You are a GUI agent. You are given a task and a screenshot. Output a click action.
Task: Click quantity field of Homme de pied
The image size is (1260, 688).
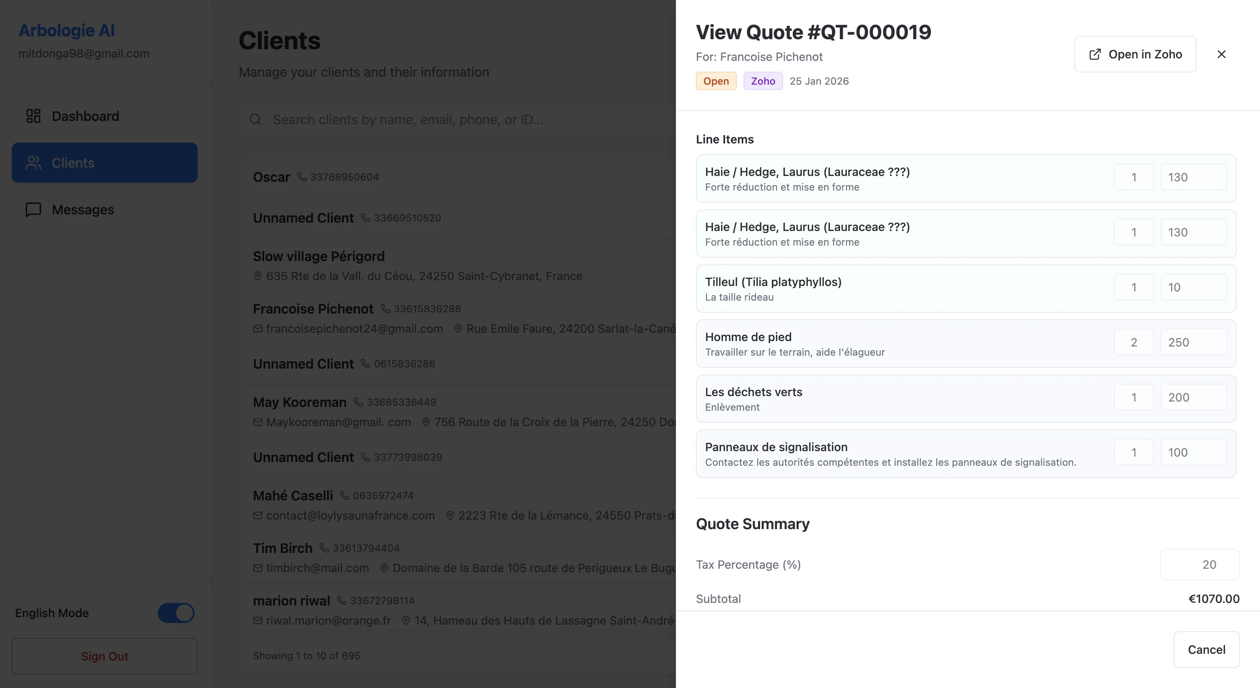1133,342
